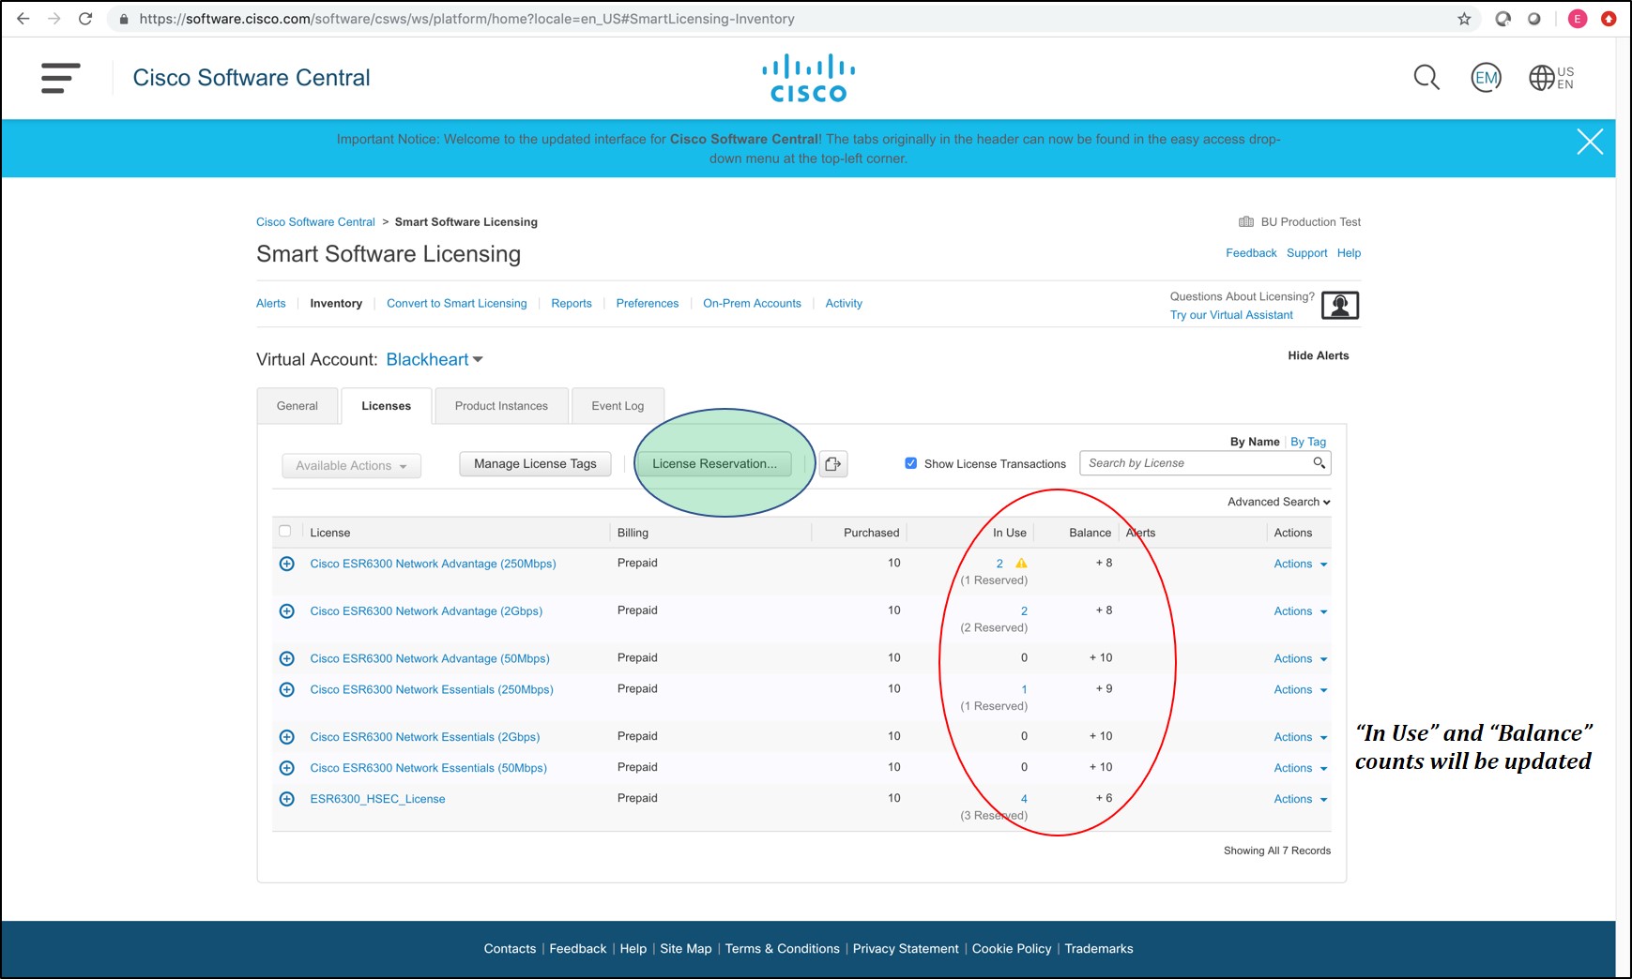Open the Preferences section
The width and height of the screenshot is (1632, 979).
click(x=648, y=303)
